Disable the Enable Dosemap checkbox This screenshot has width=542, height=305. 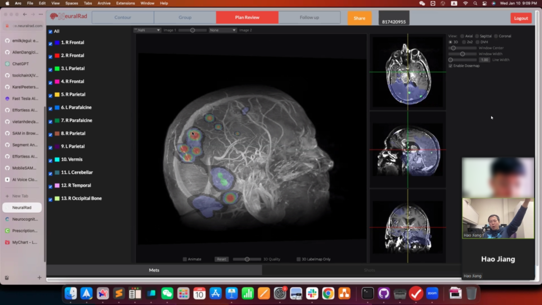[x=450, y=66]
